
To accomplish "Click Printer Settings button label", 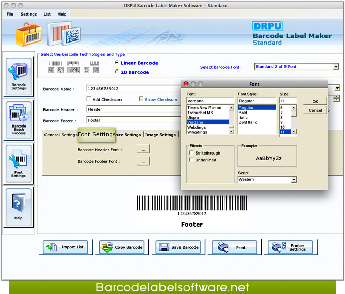I will 297,247.
